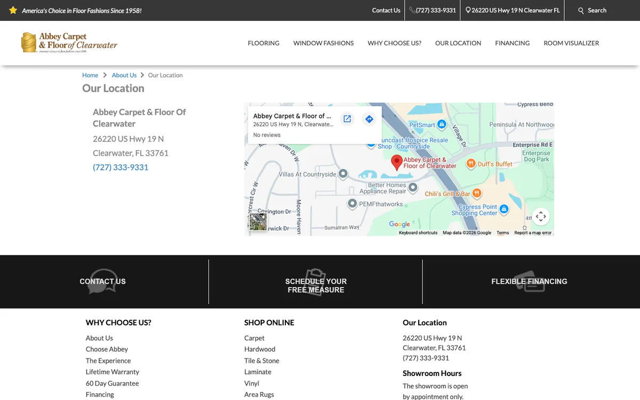Click the blue directions icon on map card

click(x=369, y=119)
